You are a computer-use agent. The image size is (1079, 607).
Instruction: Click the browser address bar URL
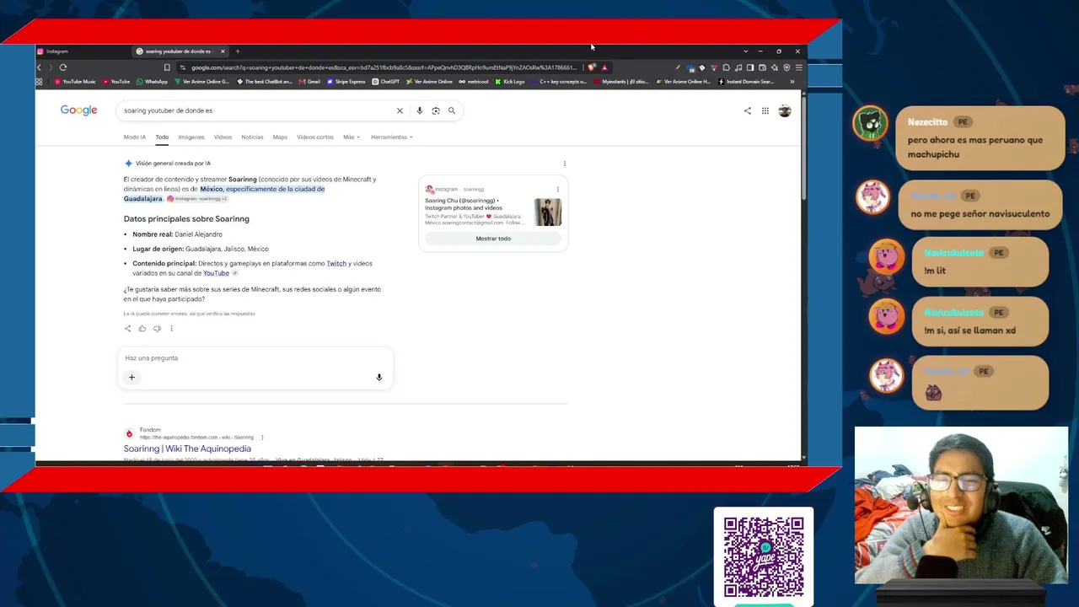[x=384, y=67]
